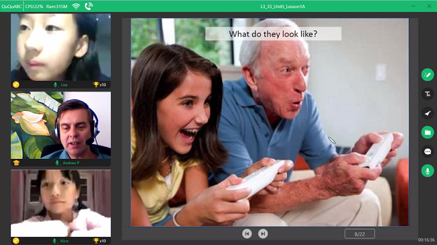Viewport: 437px width, 245px height.
Task: Click Lisa's trophy reward icon
Action: (x=96, y=84)
